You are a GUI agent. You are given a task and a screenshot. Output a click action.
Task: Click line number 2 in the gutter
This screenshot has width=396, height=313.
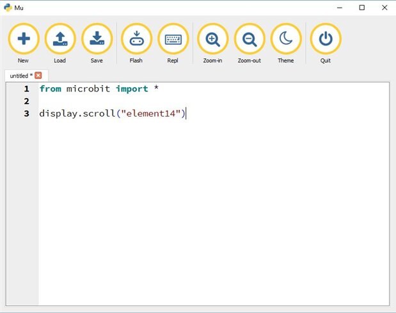point(26,101)
